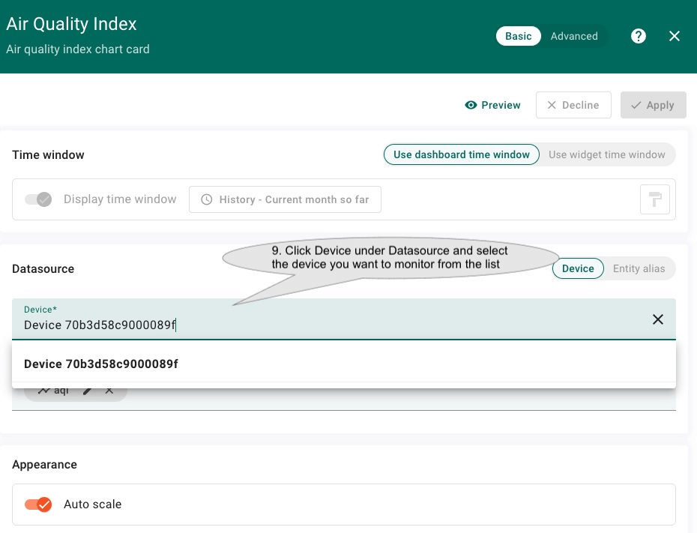This screenshot has width=697, height=533.
Task: Select Use dashboard time window option
Action: [x=462, y=154]
